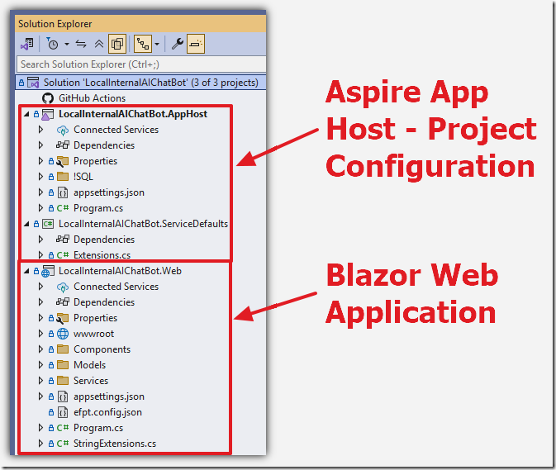Screen dimensions: 556x470
Task: Expand AppHost Connected Services node
Action: 40,130
